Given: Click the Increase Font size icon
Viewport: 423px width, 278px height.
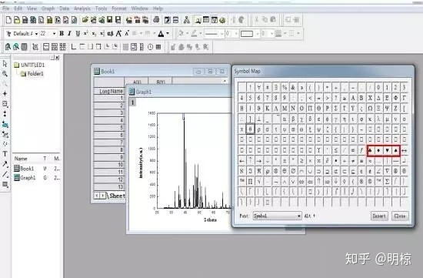Looking at the screenshot, I should click(x=118, y=34).
